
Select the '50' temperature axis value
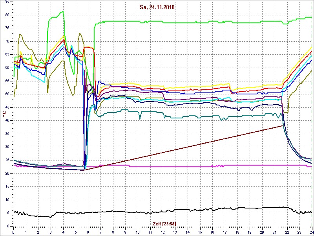(x=7, y=94)
